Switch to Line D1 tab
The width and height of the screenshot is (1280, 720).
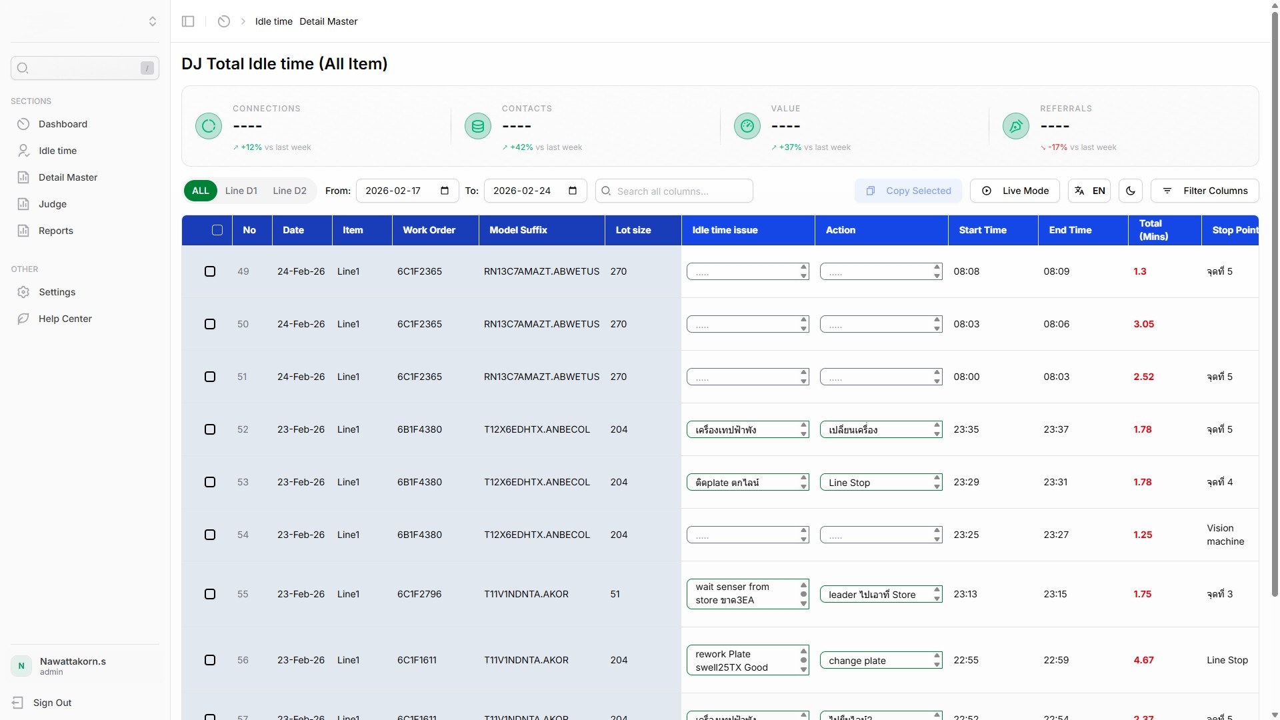(x=241, y=191)
